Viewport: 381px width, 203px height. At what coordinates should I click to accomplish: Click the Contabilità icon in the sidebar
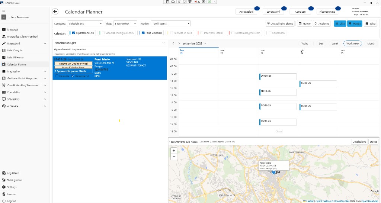click(4, 92)
